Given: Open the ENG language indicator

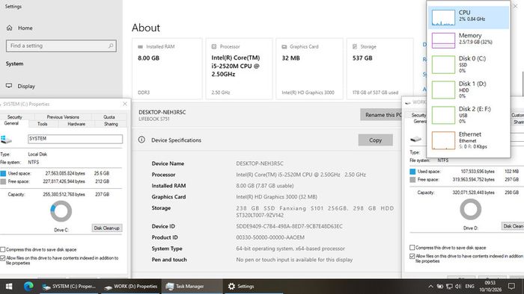Looking at the screenshot, I should [x=469, y=287].
